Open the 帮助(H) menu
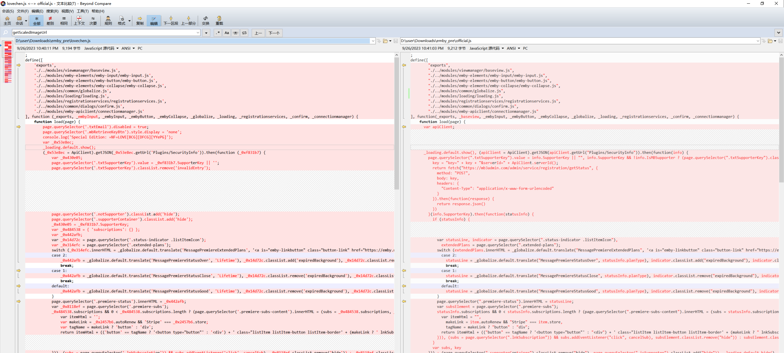The image size is (784, 353). tap(98, 11)
